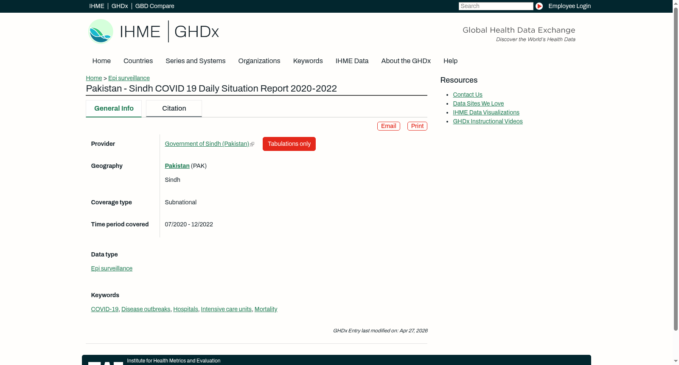Open Epi surveillance under Data type

112,268
